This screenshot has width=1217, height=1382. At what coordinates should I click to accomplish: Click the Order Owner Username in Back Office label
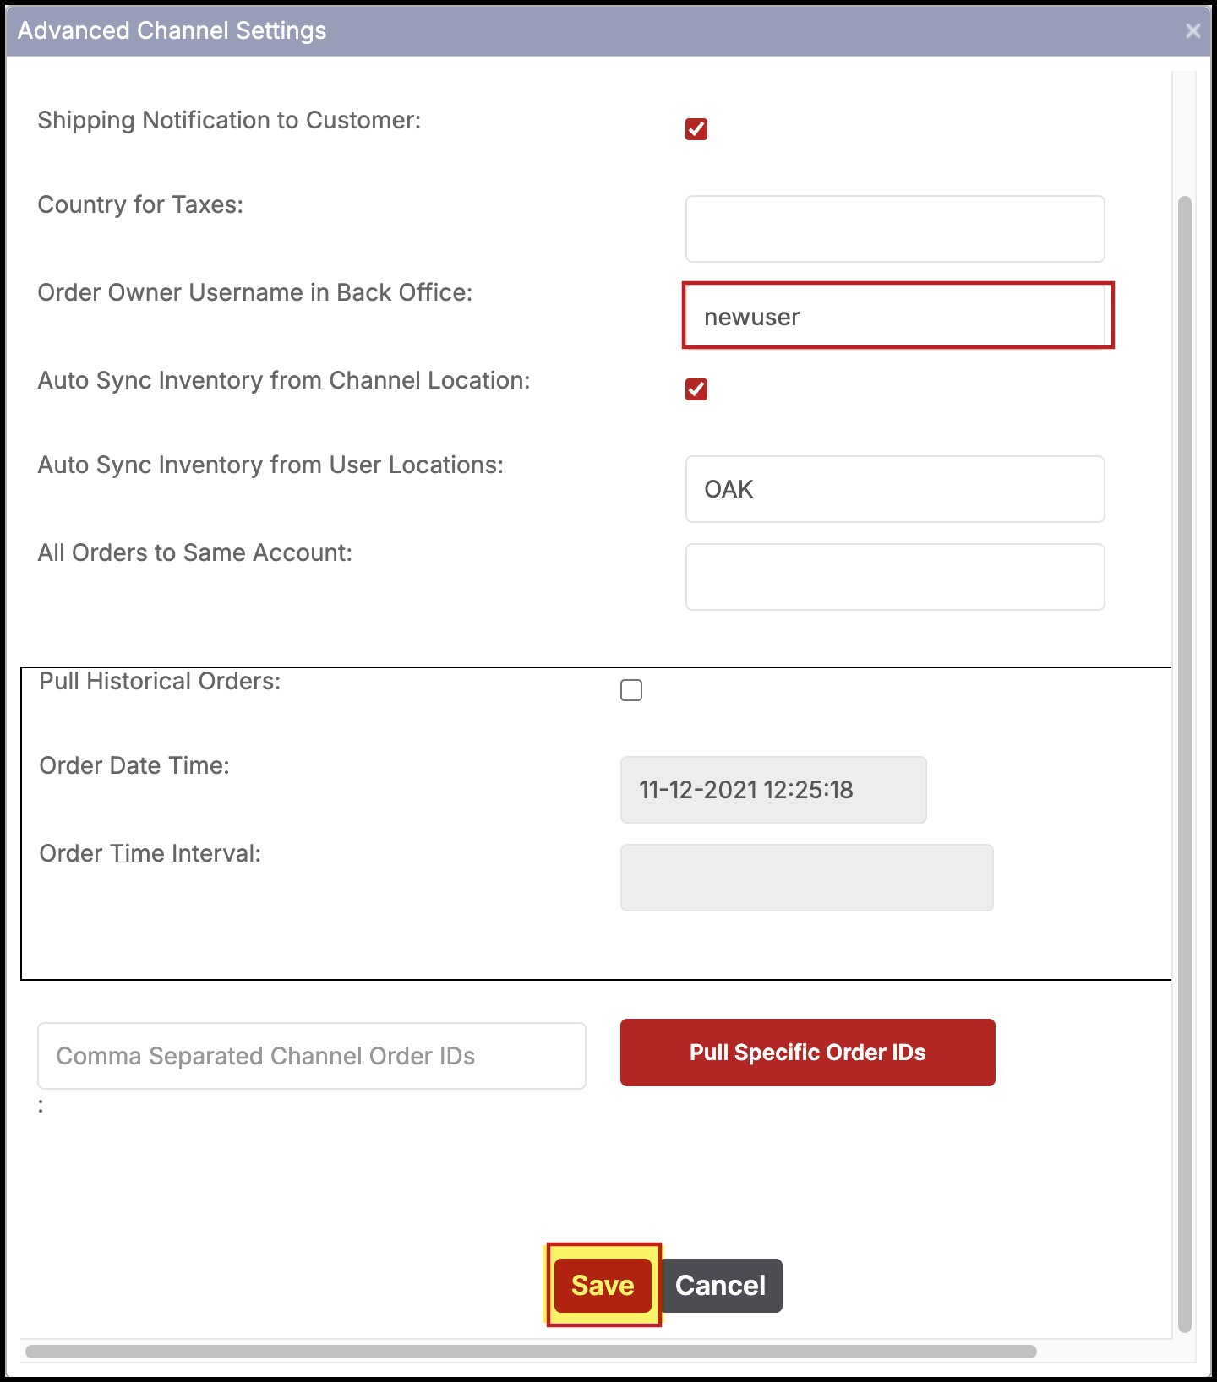(x=255, y=292)
